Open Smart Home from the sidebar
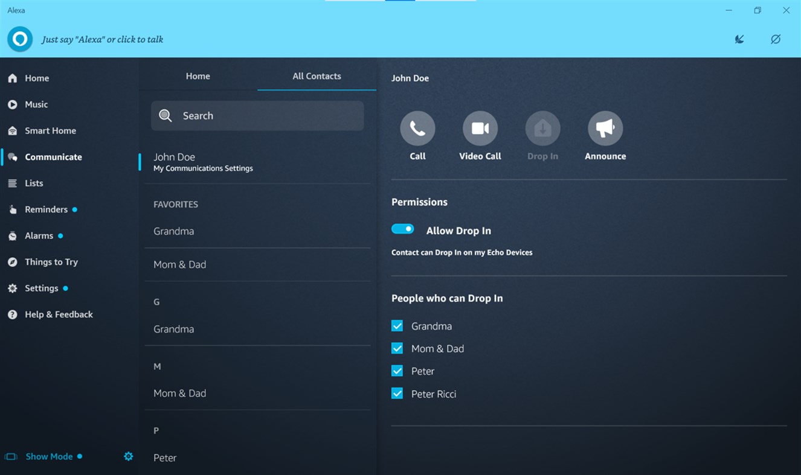Viewport: 801px width, 475px height. click(50, 130)
